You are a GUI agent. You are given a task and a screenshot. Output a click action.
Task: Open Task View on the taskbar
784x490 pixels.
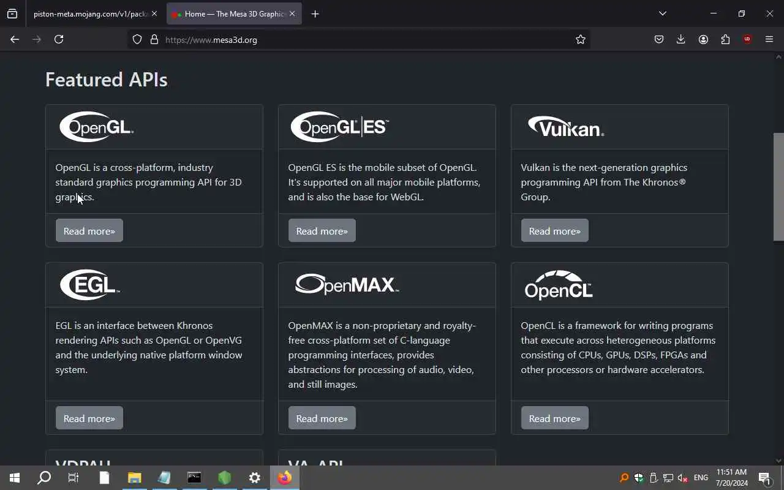[x=73, y=478]
